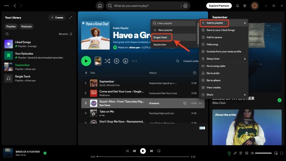Open the Miniplayer icon
Image resolution: width=286 pixels, height=161 pixels.
pos(276,153)
